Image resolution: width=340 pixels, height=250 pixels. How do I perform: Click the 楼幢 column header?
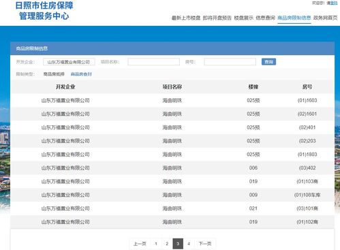pos(253,87)
